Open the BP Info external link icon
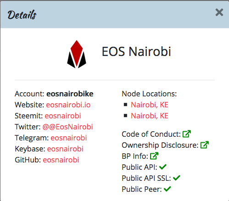Viewport: 229px width, 201px height. (154, 156)
